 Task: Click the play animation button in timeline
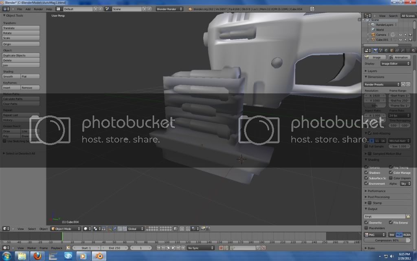173,248
